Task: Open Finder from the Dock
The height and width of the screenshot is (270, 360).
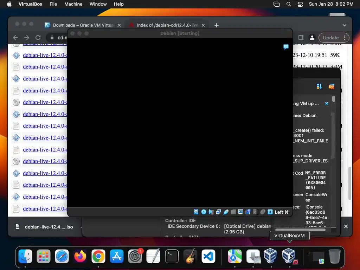Action: tap(25, 256)
